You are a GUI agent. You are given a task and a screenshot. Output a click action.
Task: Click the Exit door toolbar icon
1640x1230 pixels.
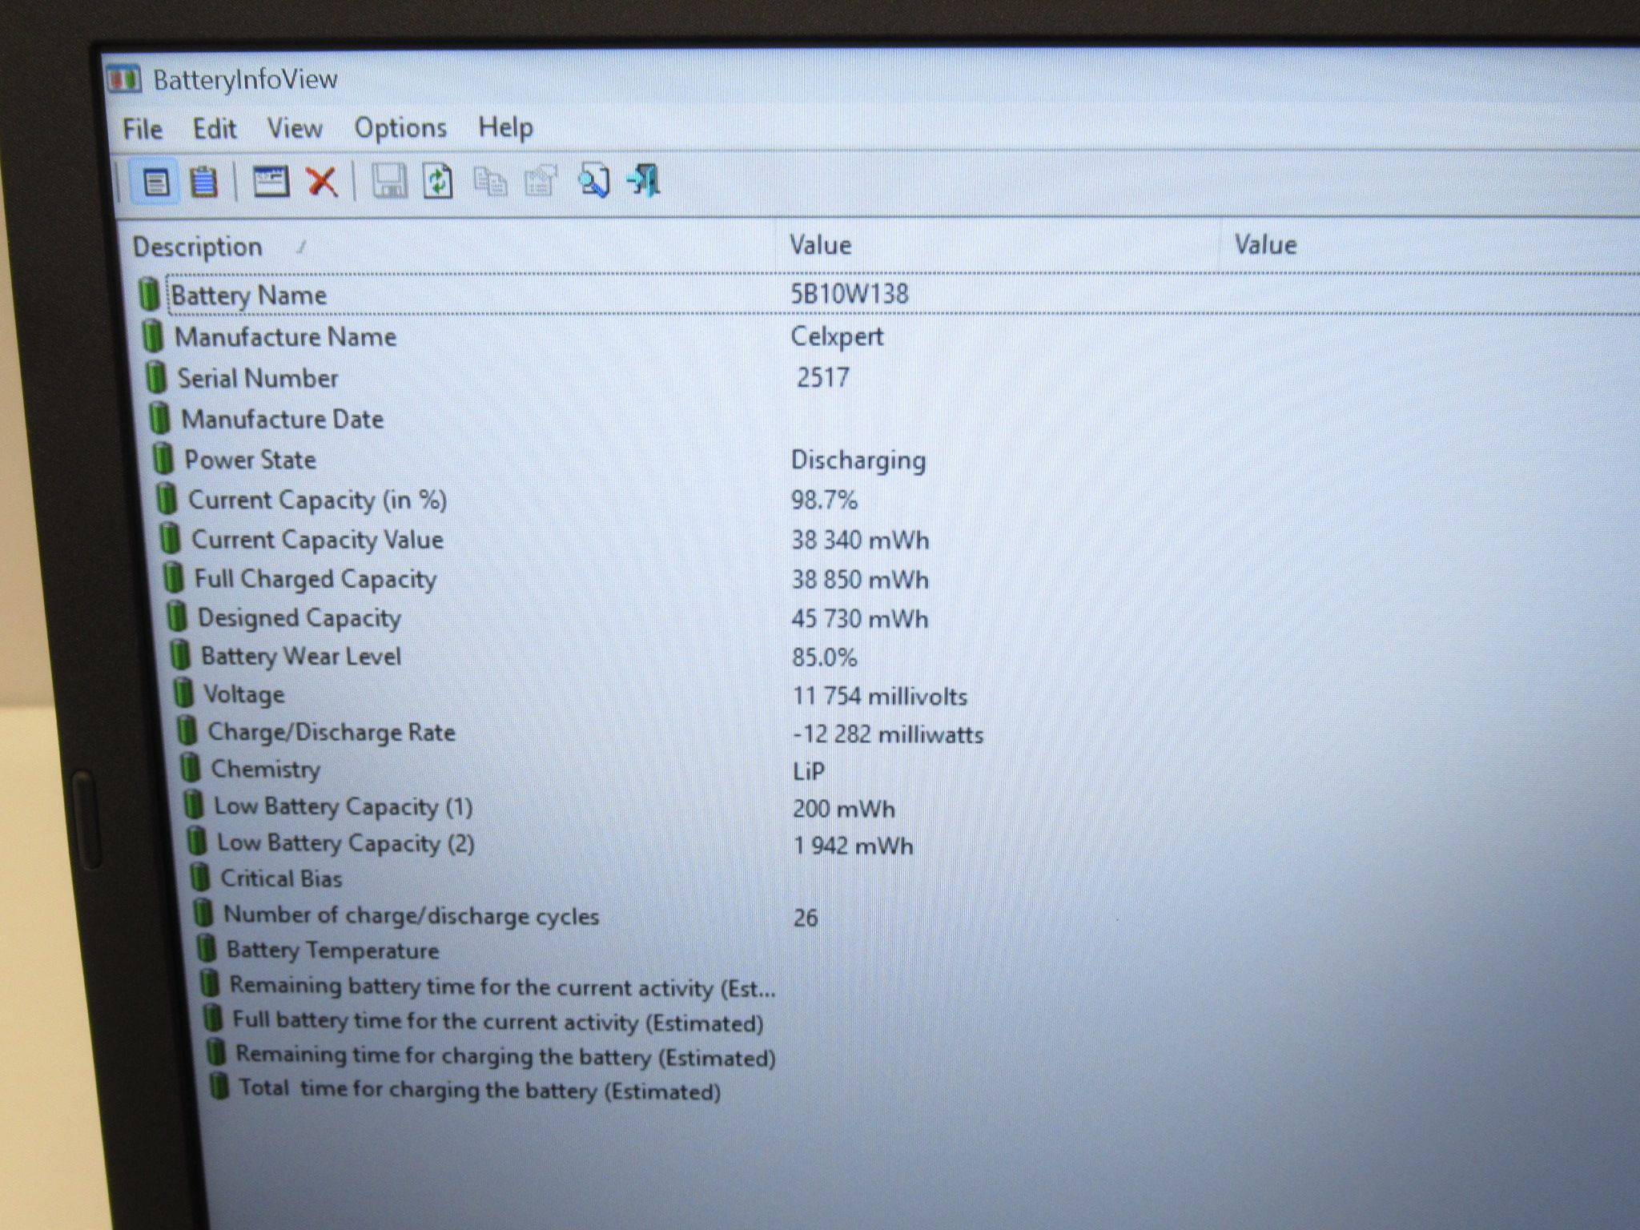644,180
